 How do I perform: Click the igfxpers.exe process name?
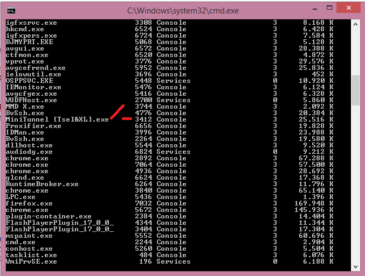point(31,36)
